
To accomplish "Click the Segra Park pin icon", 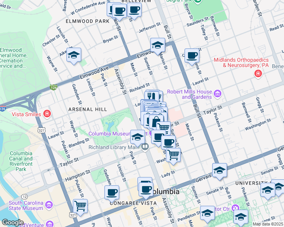I will (197, 2).
